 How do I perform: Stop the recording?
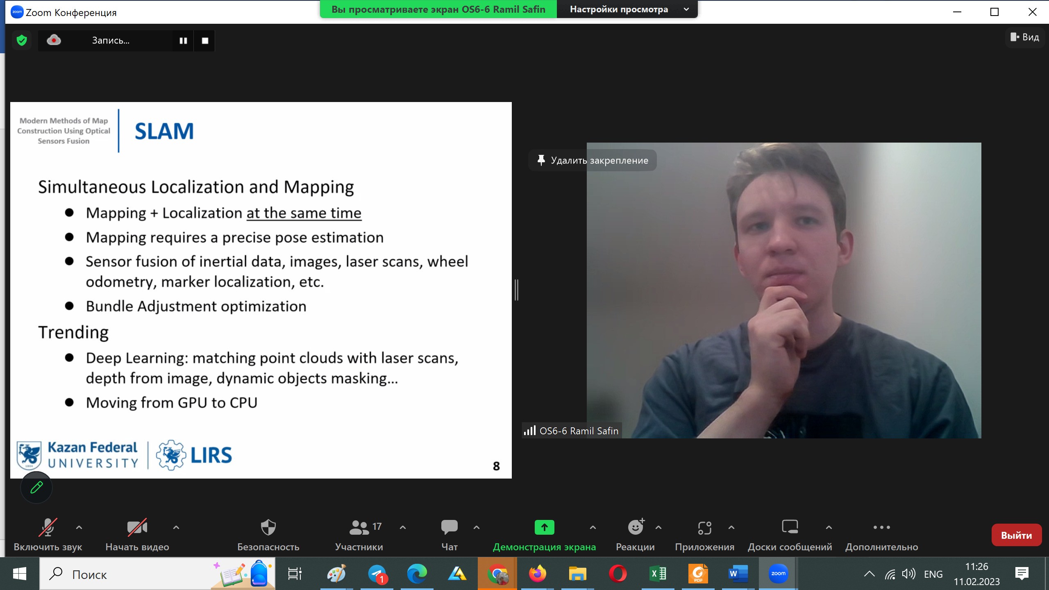coord(205,41)
